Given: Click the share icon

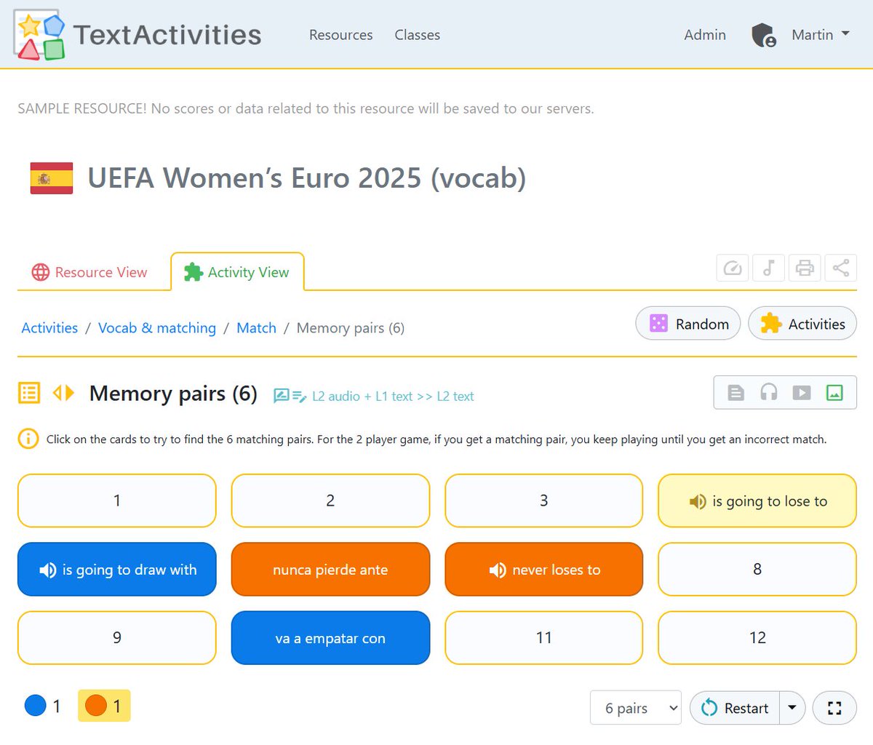Looking at the screenshot, I should point(840,268).
